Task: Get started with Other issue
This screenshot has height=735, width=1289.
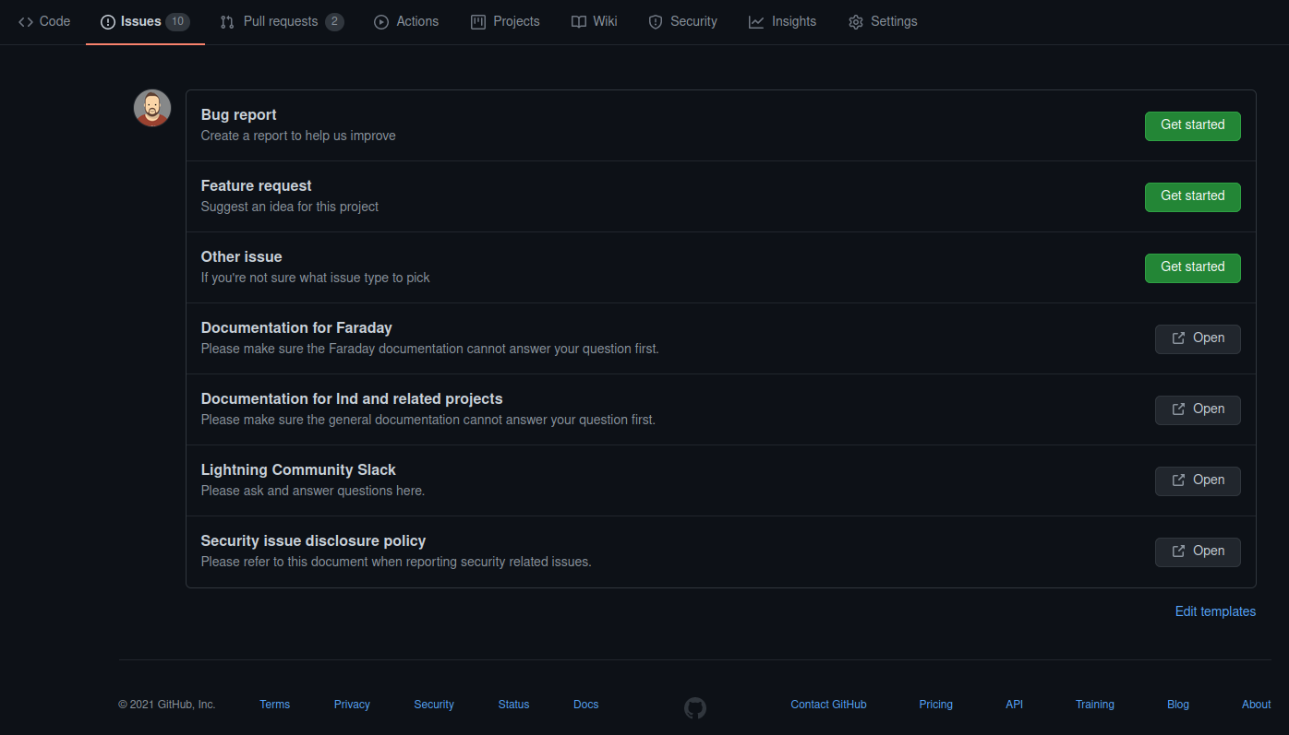Action: [x=1192, y=267]
